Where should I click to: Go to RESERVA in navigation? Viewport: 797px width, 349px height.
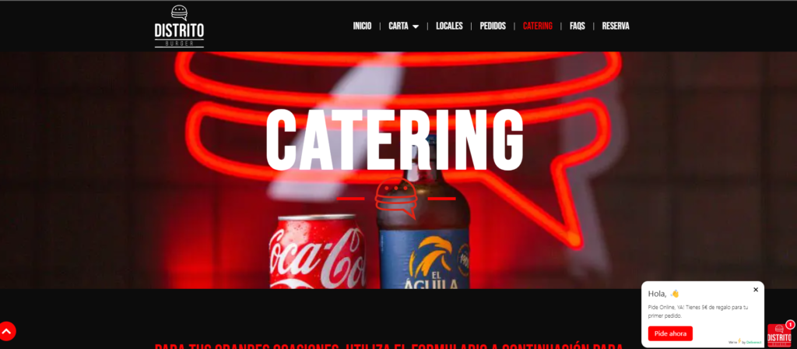616,26
